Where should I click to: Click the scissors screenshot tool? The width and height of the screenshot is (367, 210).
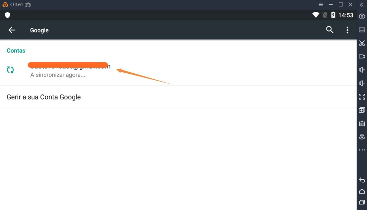click(362, 43)
